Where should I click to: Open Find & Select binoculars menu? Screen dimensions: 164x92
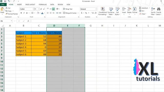(x=159, y=11)
